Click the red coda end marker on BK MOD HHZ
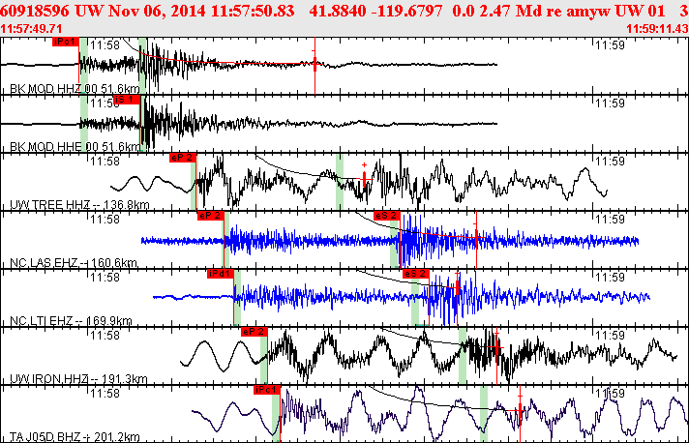This screenshot has height=443, width=689. [315, 65]
